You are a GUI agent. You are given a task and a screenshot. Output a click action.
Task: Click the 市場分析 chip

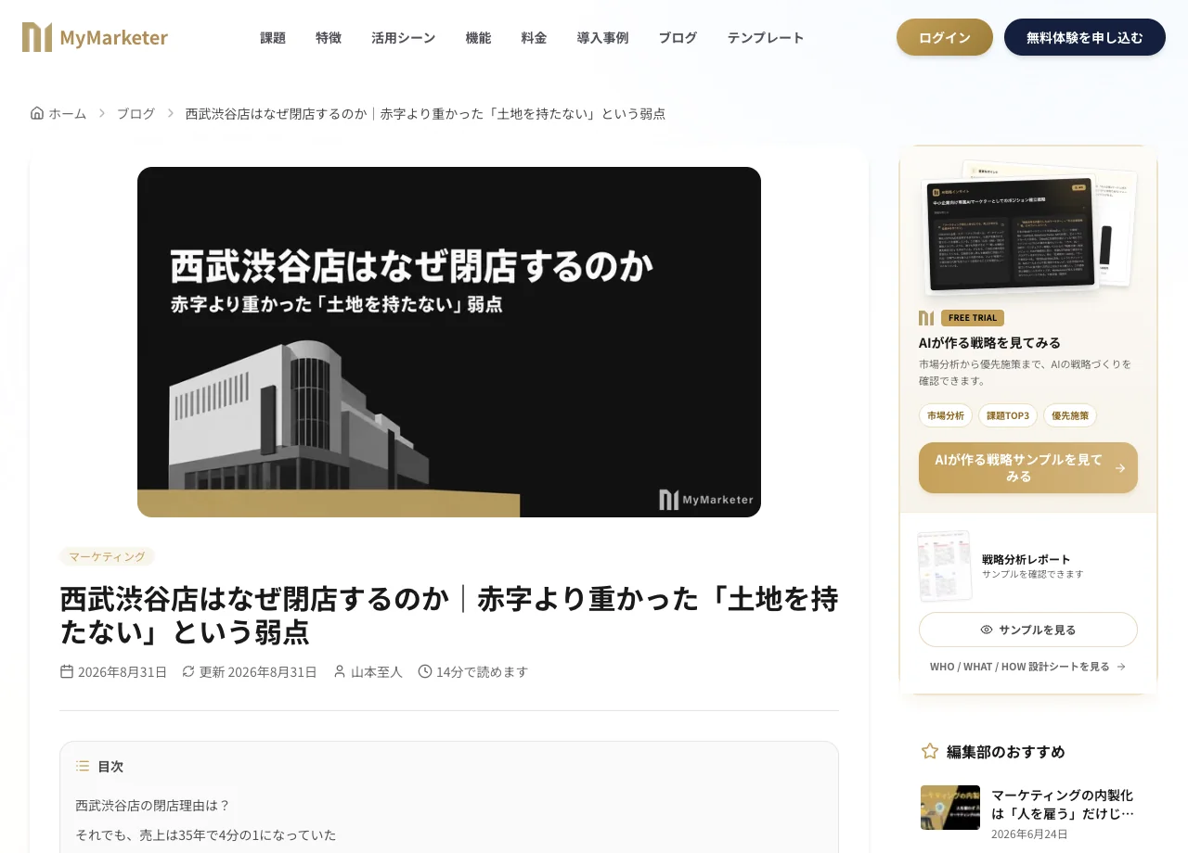946,415
